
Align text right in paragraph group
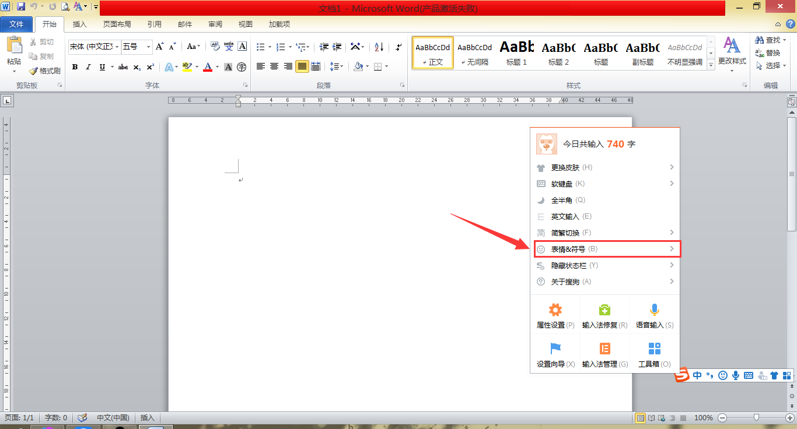coord(288,66)
